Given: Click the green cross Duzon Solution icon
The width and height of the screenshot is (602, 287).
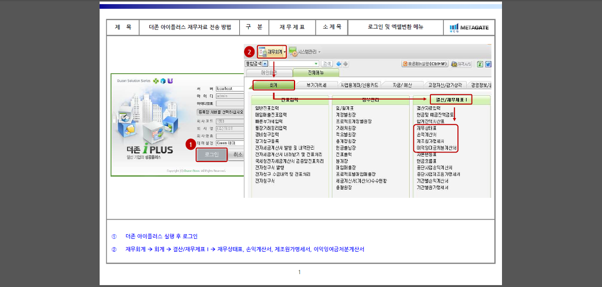Looking at the screenshot, I should 156,81.
